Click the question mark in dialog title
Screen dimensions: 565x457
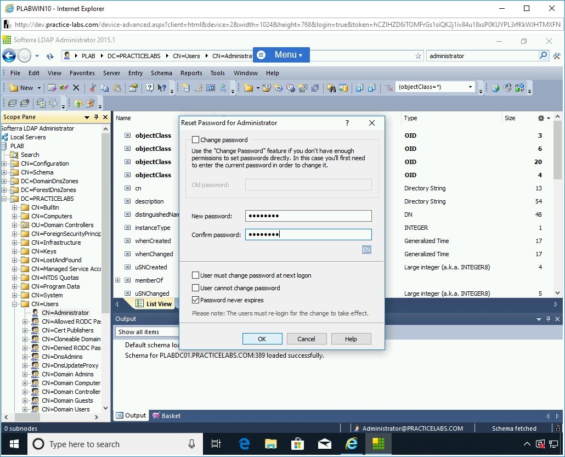pos(347,123)
